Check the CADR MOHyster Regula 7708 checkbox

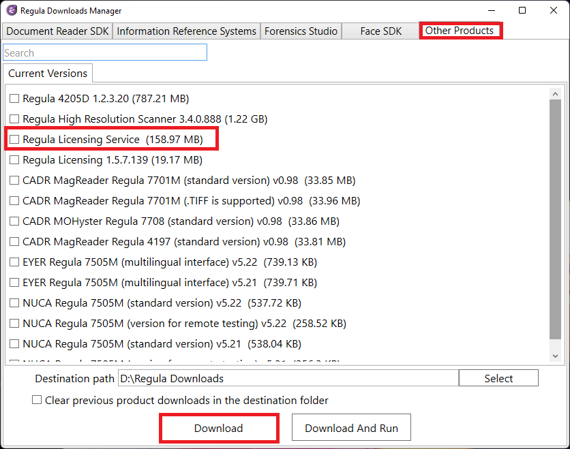(14, 221)
